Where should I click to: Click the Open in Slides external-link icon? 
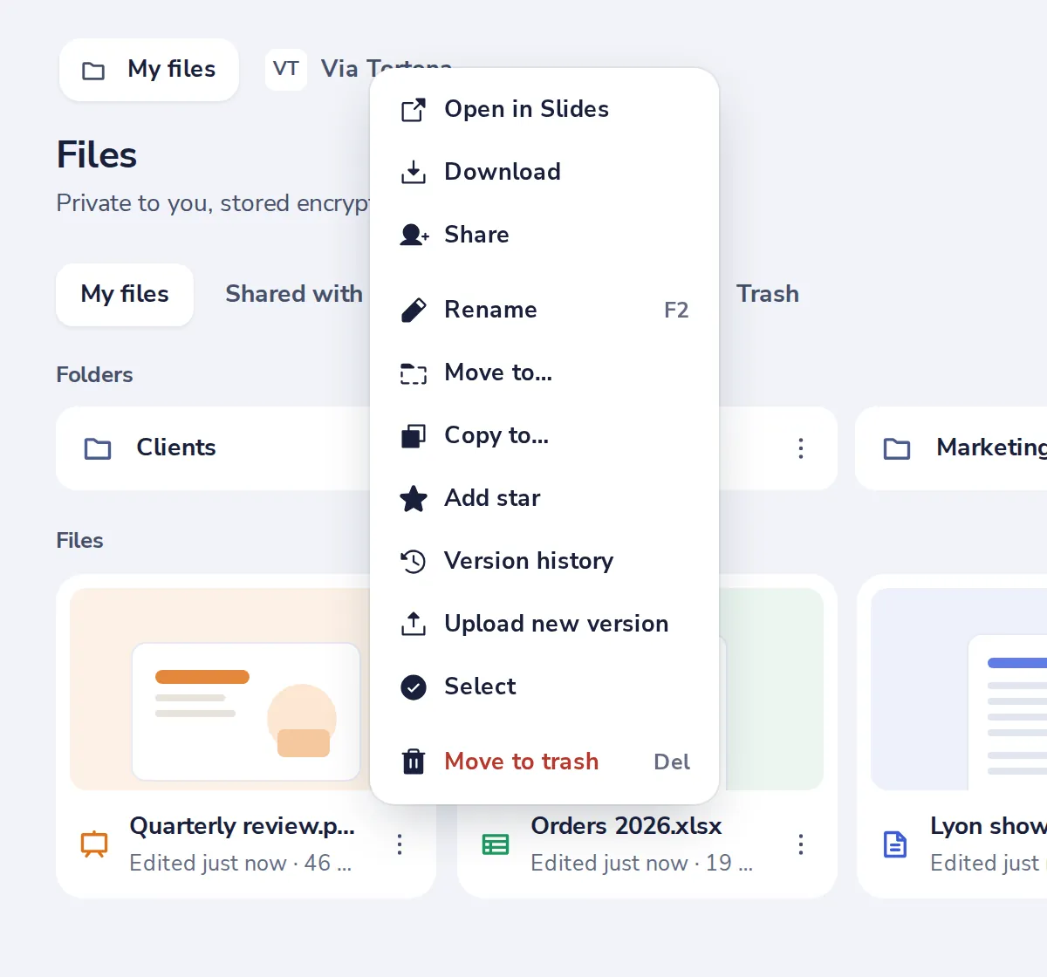(414, 110)
